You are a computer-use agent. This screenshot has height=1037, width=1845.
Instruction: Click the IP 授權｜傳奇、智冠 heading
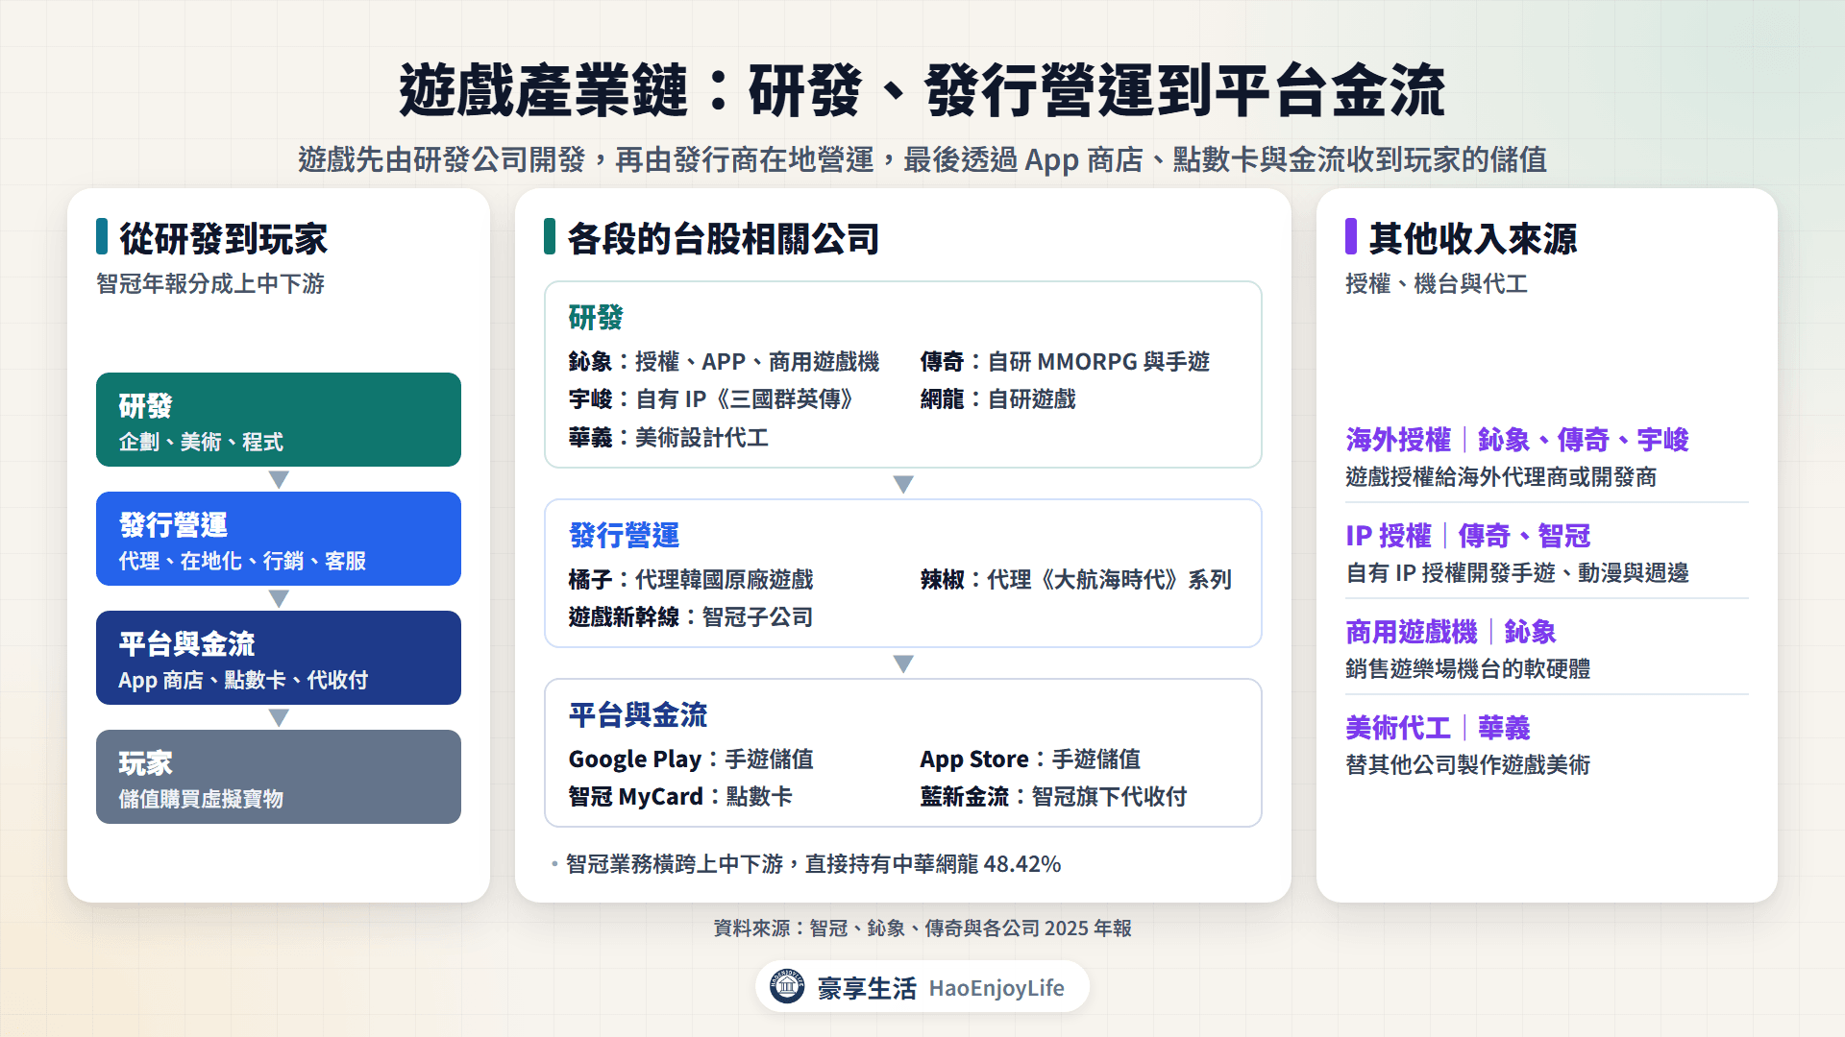tap(1467, 535)
